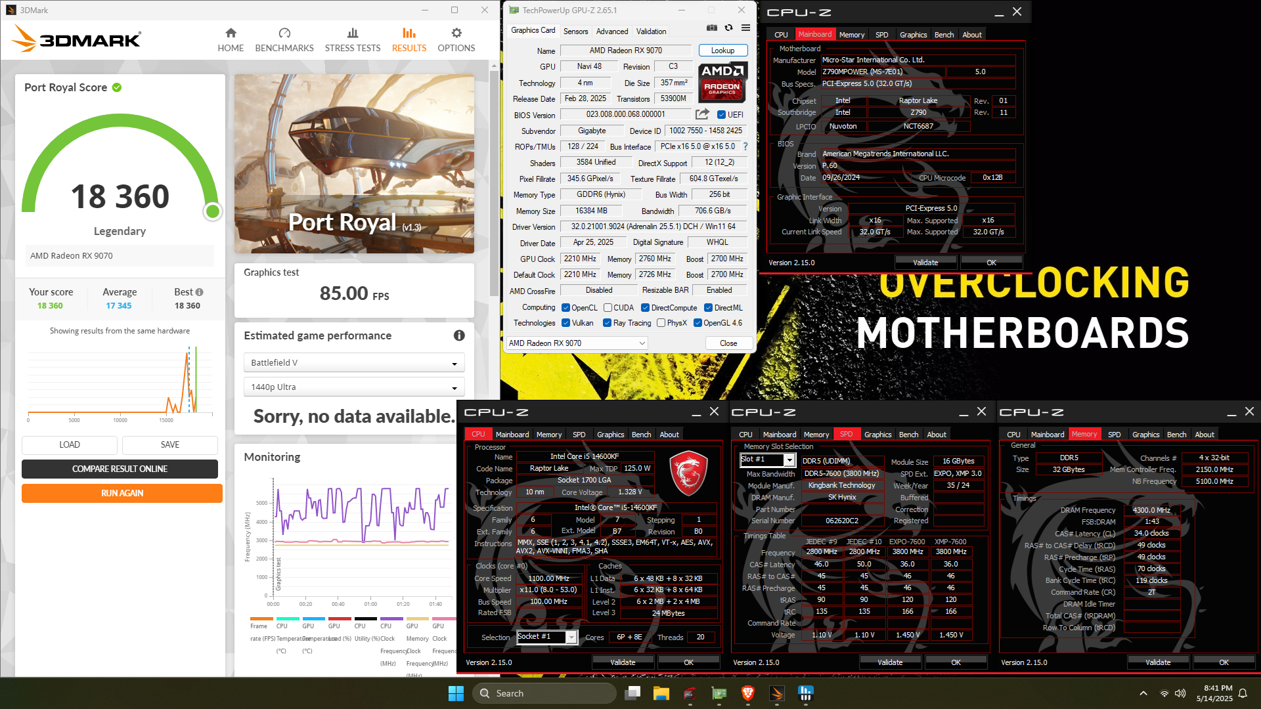This screenshot has width=1261, height=709.
Task: Open Bench tab in top CPU-Z window
Action: tap(944, 35)
